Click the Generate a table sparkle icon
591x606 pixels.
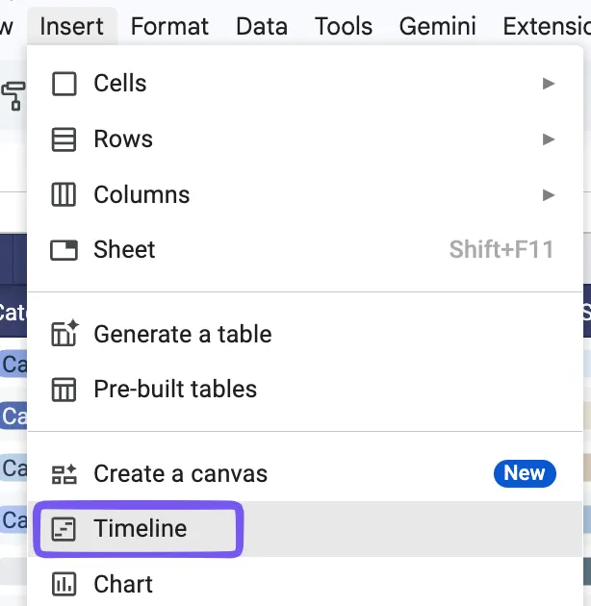coord(64,333)
